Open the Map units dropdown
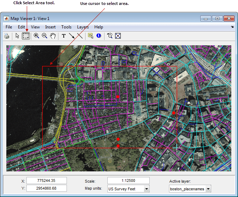This screenshot has width=238, height=197. click(x=146, y=189)
